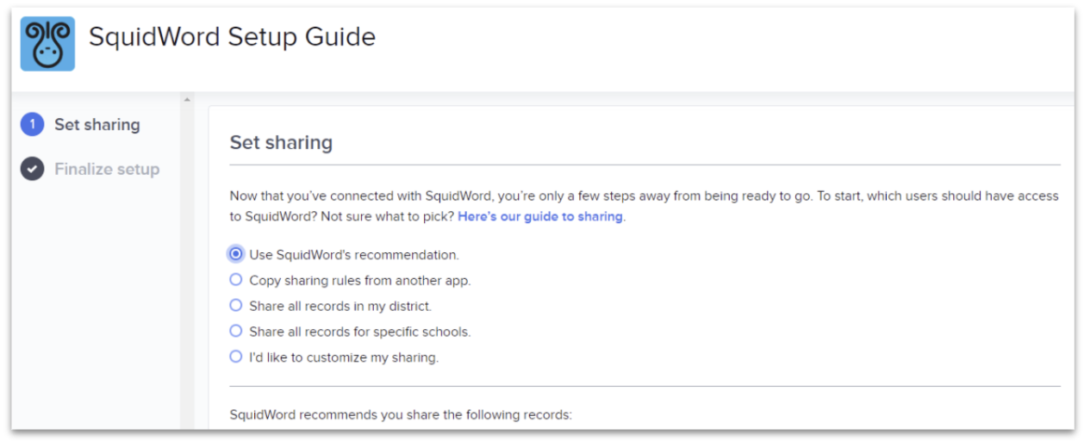Click "Share all records in my district" label text

(x=340, y=306)
